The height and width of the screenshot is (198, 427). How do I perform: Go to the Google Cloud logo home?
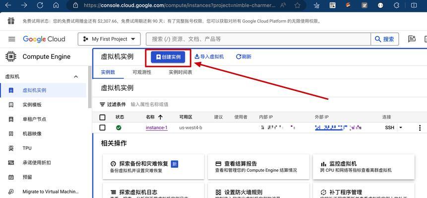click(x=44, y=39)
